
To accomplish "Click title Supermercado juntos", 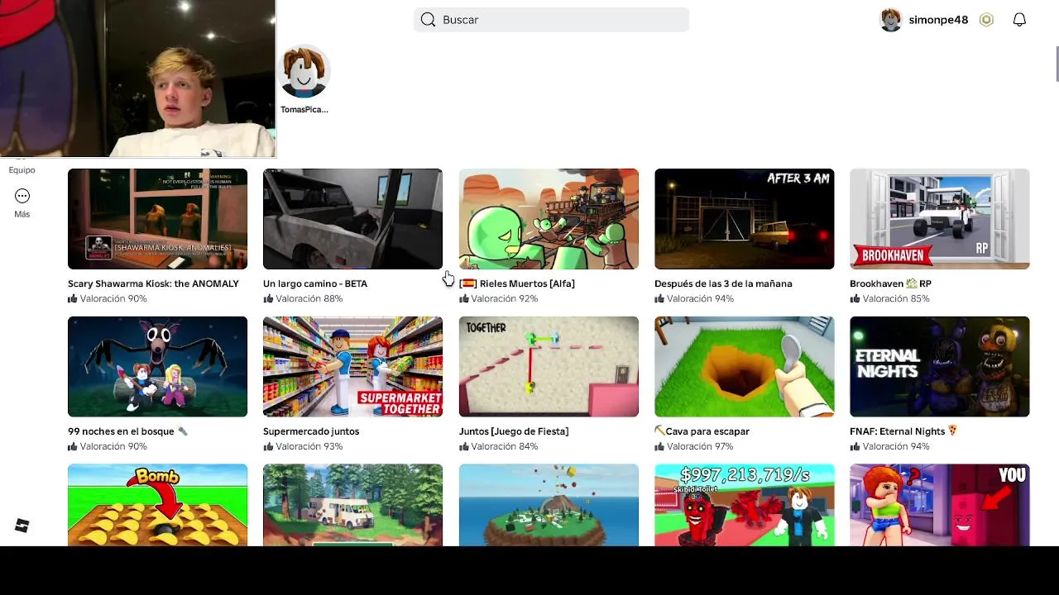I will tap(311, 431).
